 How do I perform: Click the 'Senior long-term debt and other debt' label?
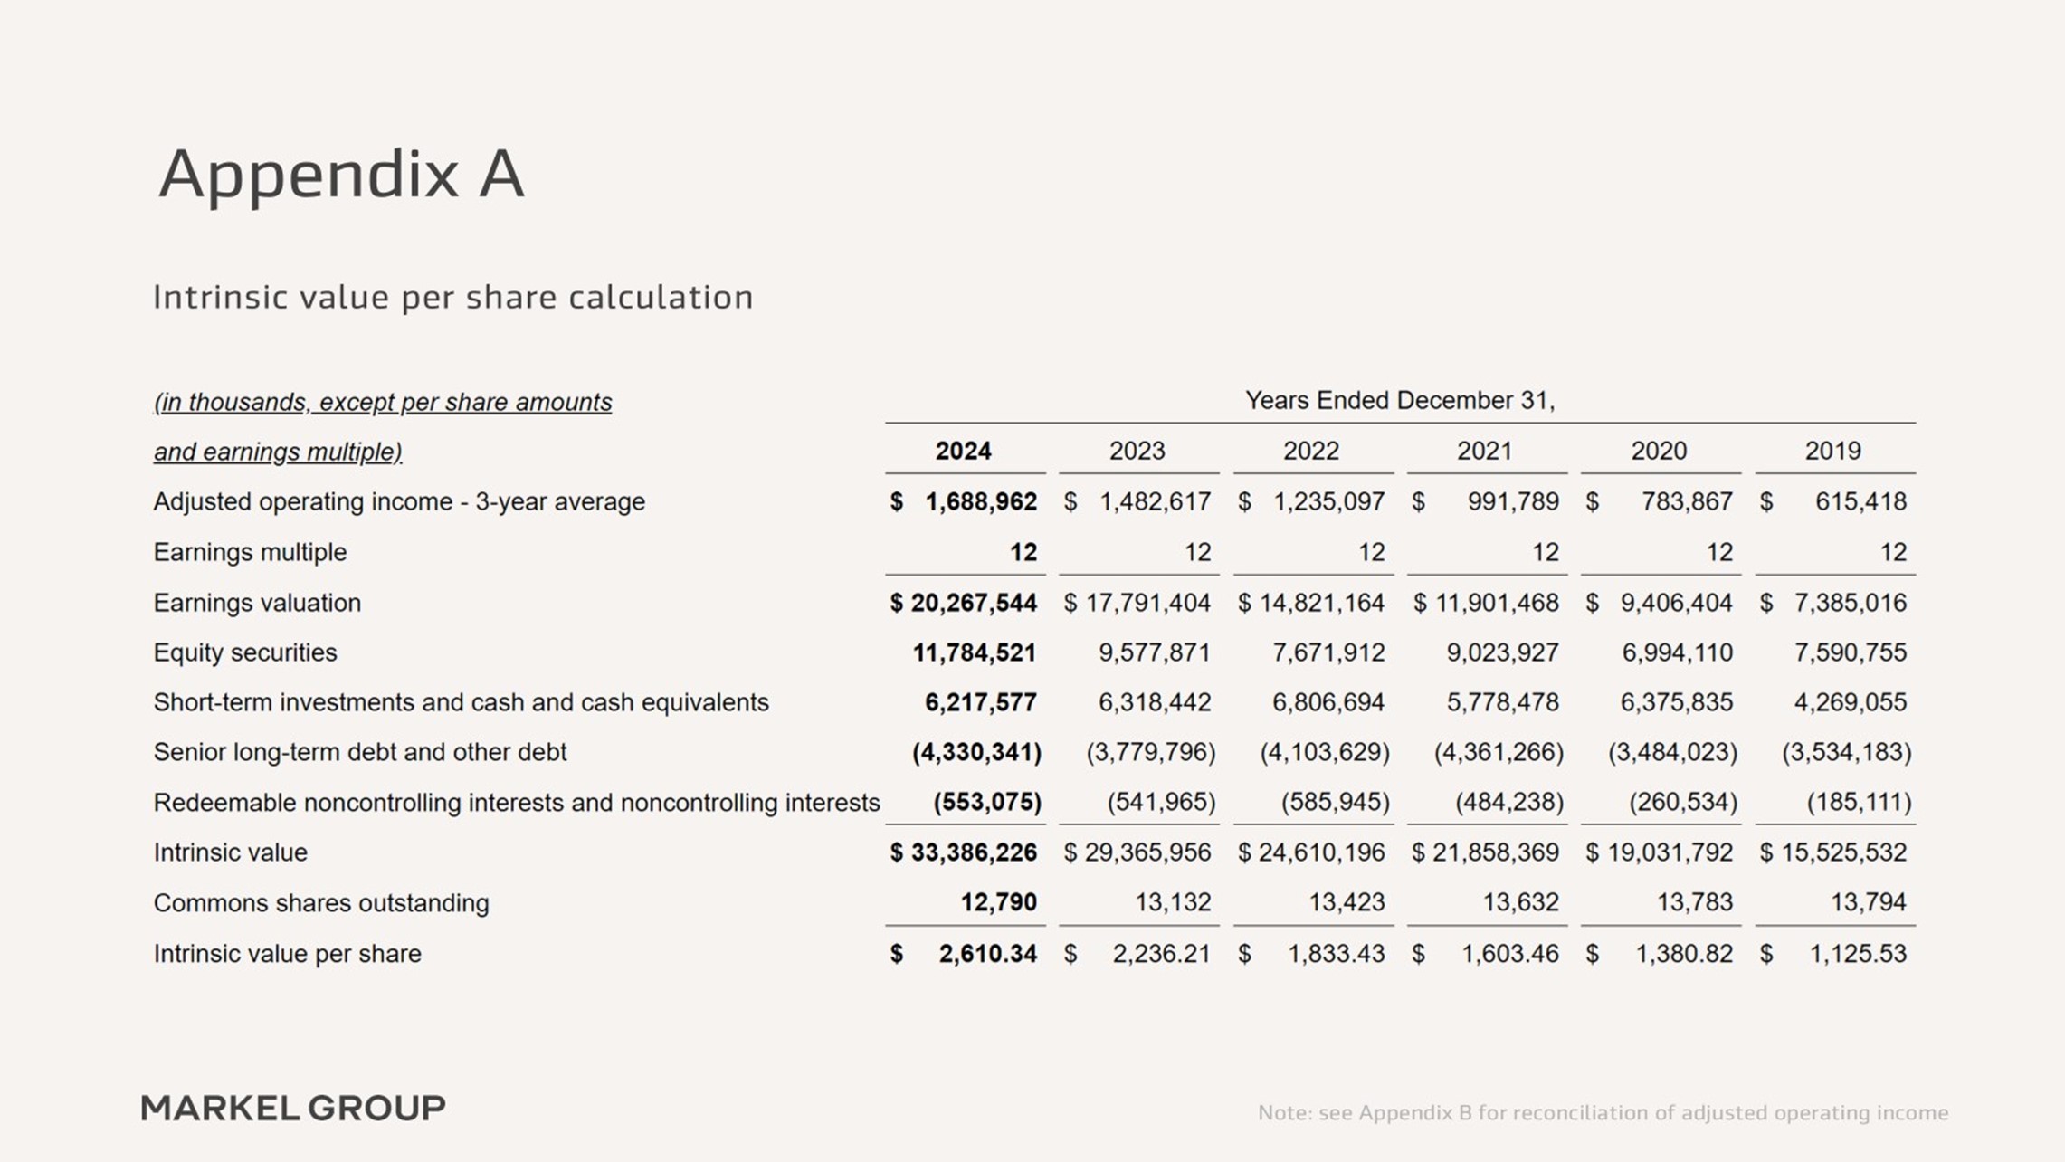coord(360,752)
